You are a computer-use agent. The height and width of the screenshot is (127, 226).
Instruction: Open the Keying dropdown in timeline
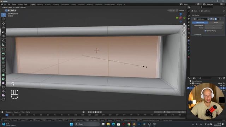pyautogui.click(x=17, y=112)
